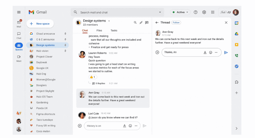Image resolution: width=255 pixels, height=138 pixels.
Task: Collapse the Design systems chat view
Action: (141, 23)
